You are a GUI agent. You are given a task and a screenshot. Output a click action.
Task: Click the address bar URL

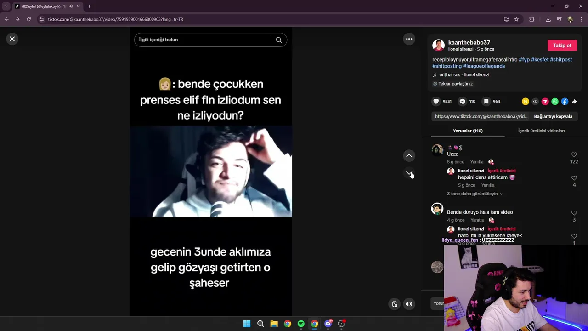(116, 19)
